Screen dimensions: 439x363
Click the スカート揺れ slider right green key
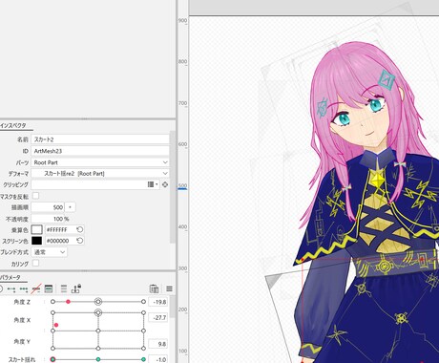(143, 359)
